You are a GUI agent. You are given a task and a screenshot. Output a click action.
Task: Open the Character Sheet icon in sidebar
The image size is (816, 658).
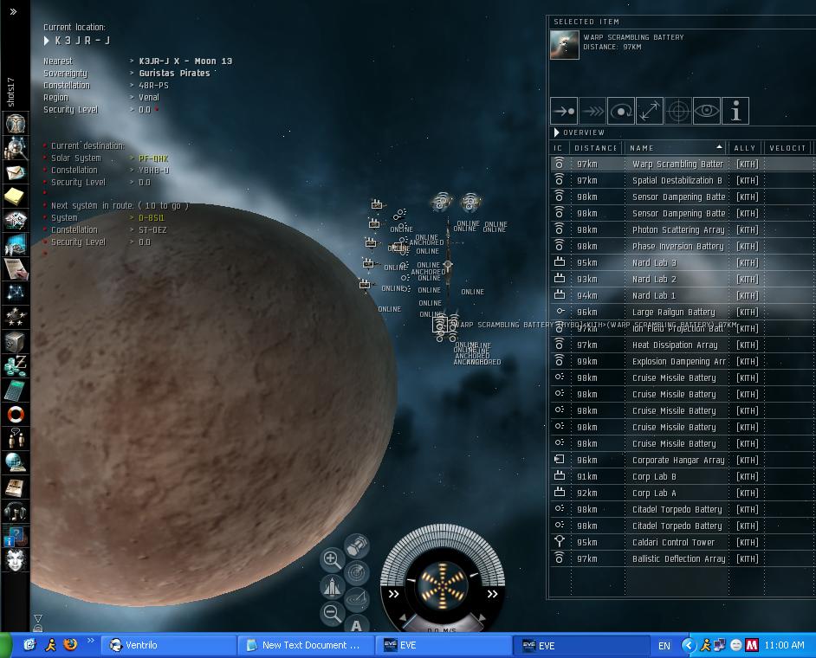click(15, 124)
